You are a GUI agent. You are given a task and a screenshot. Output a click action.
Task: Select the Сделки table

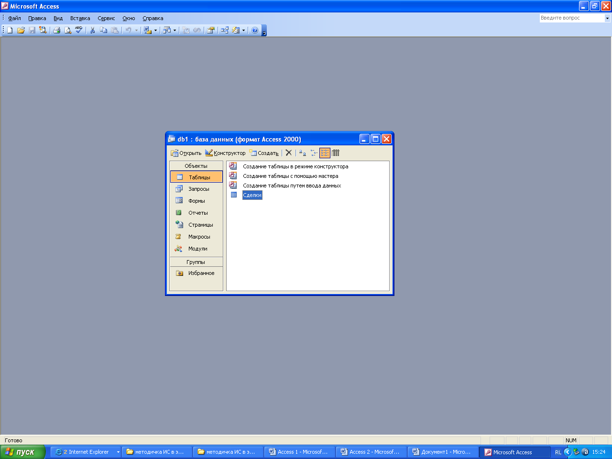click(252, 195)
